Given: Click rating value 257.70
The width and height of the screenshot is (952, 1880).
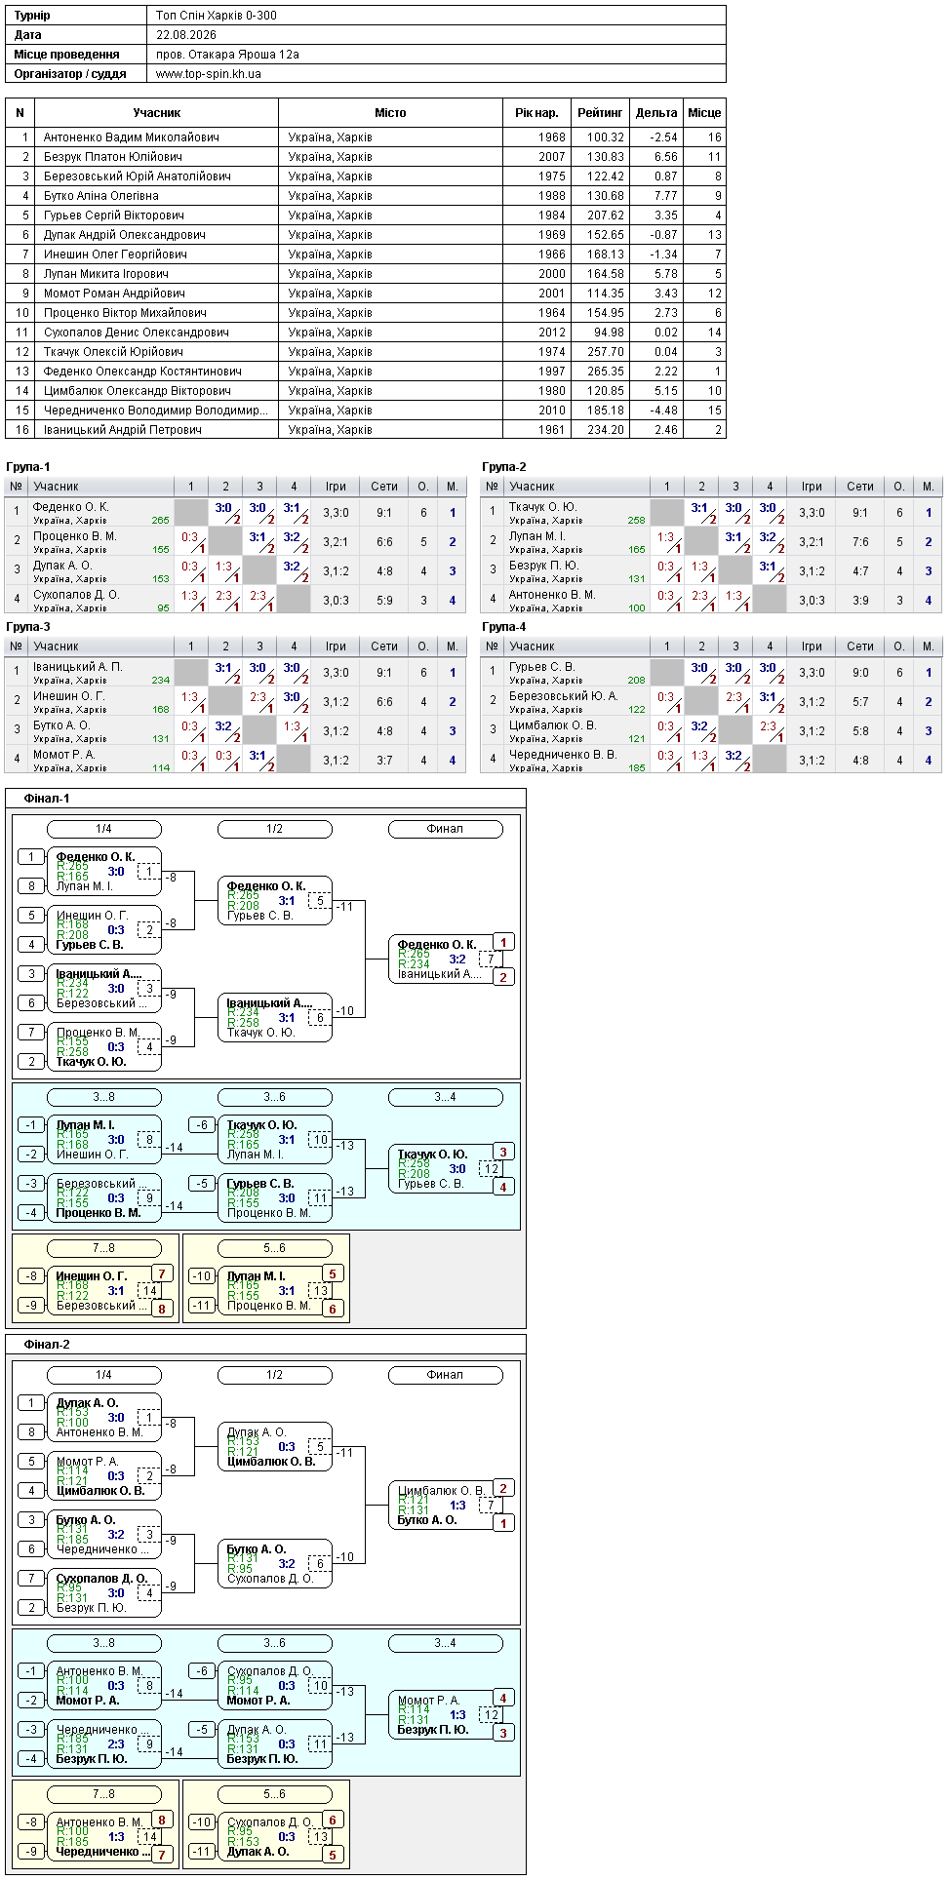Looking at the screenshot, I should (x=606, y=352).
